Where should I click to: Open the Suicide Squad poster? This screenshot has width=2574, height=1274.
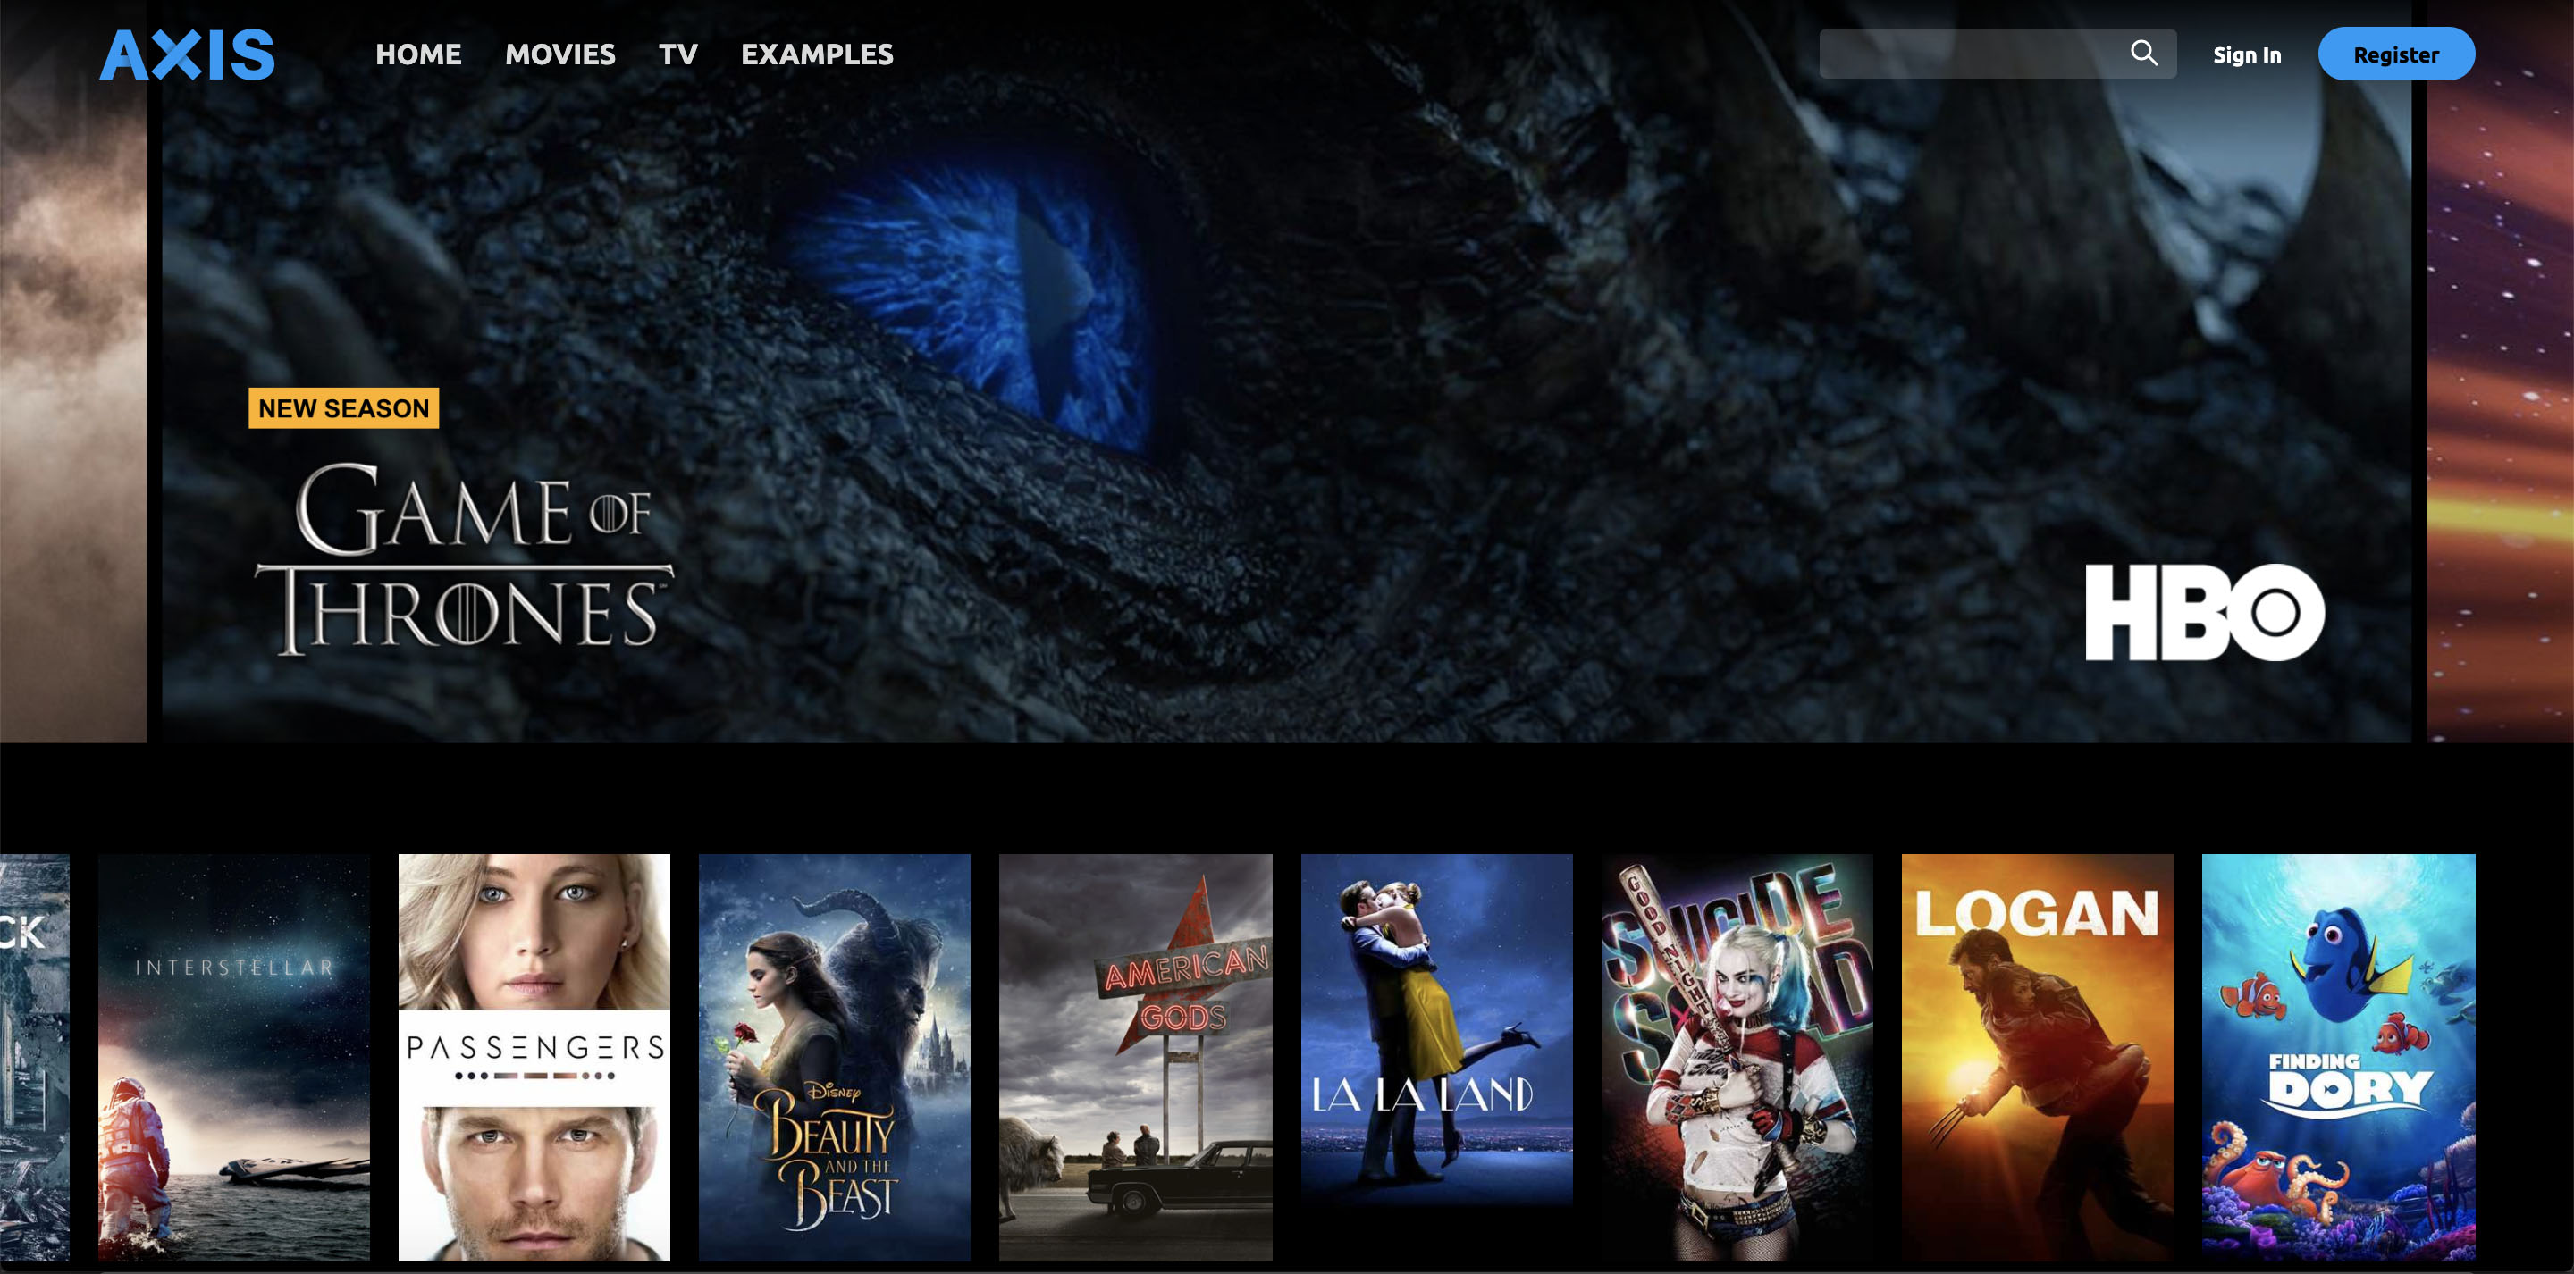pos(1737,1057)
